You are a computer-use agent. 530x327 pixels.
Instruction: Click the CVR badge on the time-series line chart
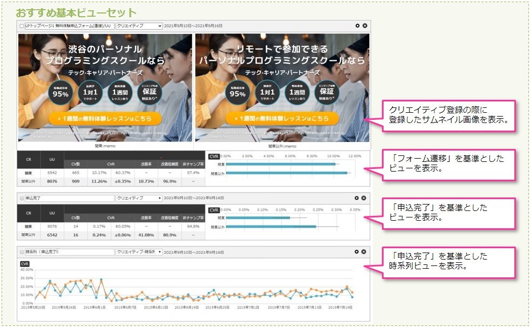[x=25, y=264]
